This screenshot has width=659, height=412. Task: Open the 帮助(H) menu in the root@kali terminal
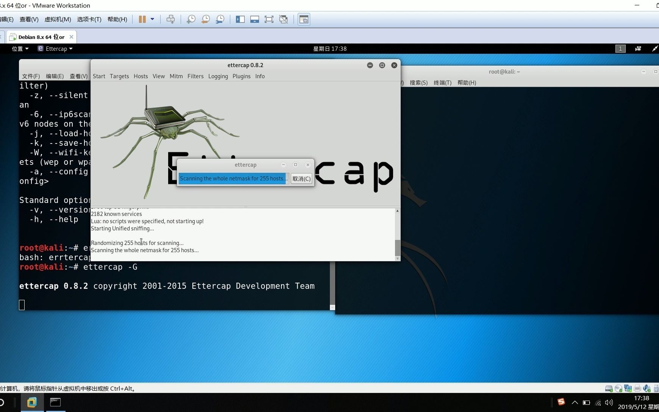point(467,83)
